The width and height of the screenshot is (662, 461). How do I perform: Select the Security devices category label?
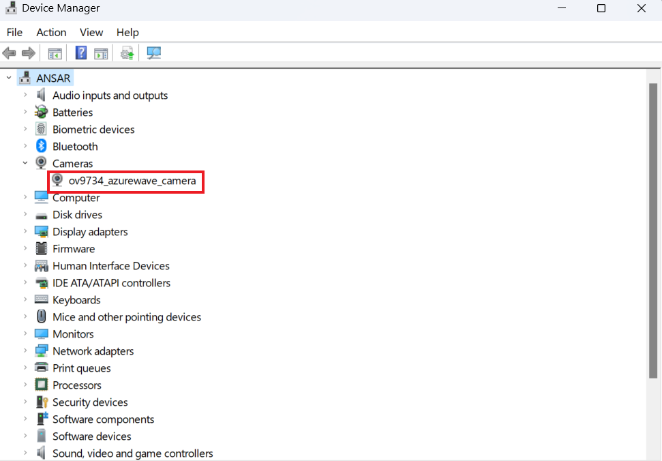(x=90, y=402)
